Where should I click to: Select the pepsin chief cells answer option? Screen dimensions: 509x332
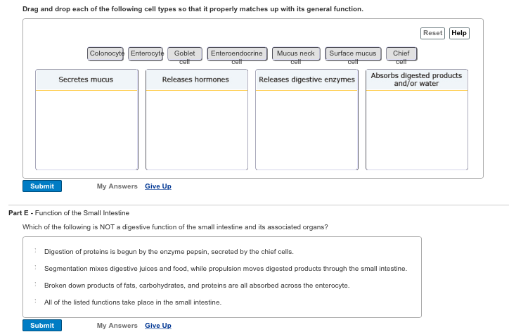click(x=36, y=252)
